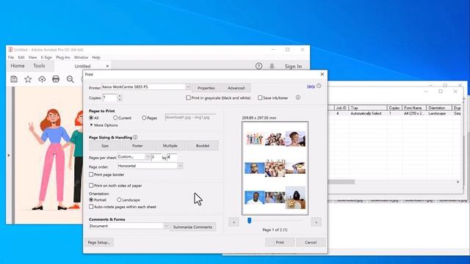Click the preview page slider handle
This screenshot has width=470, height=264.
(x=250, y=221)
